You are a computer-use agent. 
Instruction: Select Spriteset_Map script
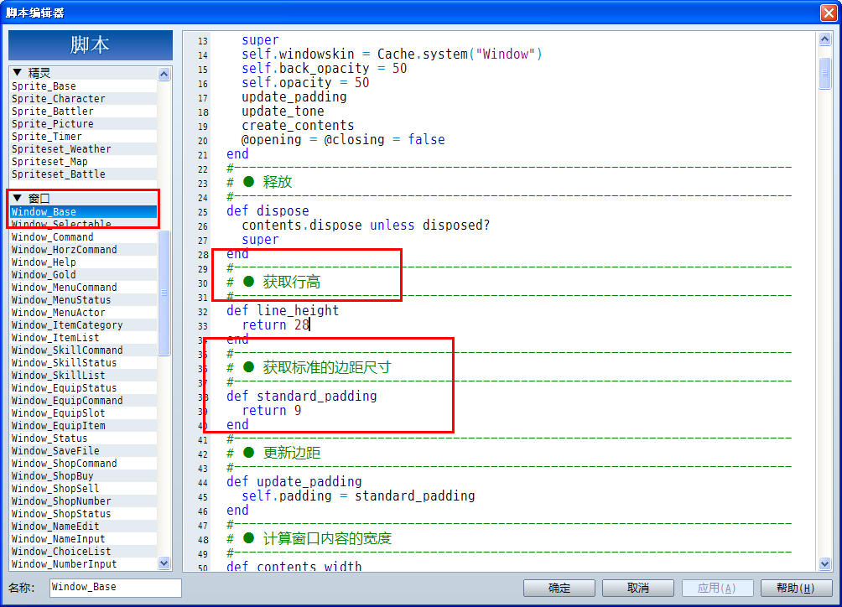click(84, 162)
